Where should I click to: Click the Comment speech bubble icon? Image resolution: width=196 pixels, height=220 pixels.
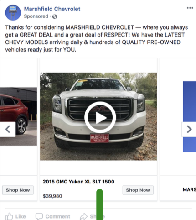(x=39, y=216)
